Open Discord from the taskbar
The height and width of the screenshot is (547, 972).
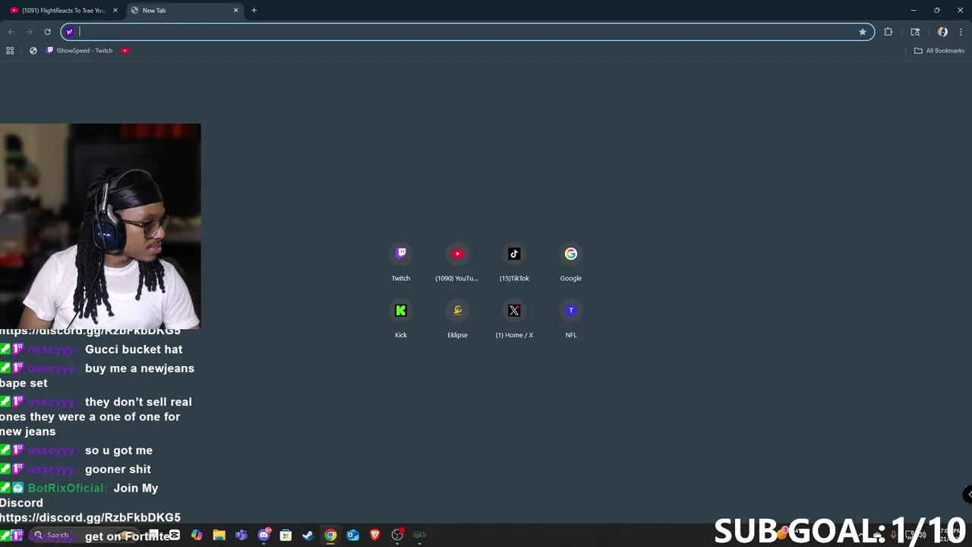[x=264, y=535]
